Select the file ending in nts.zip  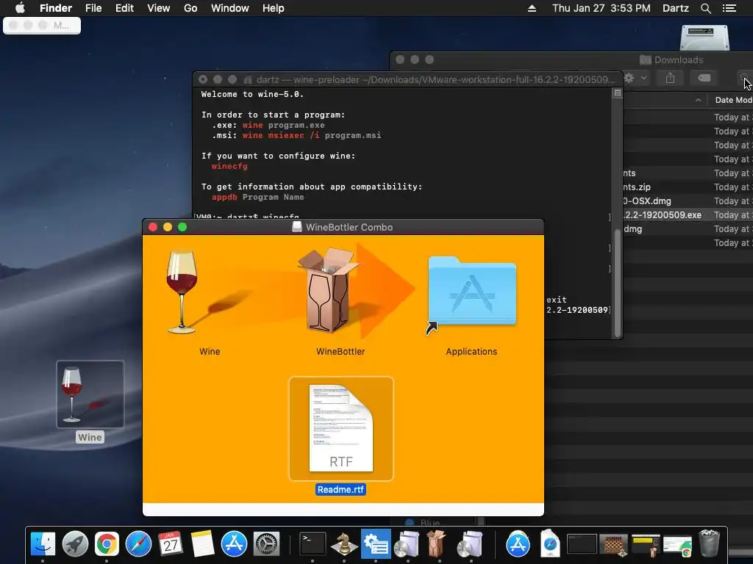pyautogui.click(x=637, y=187)
